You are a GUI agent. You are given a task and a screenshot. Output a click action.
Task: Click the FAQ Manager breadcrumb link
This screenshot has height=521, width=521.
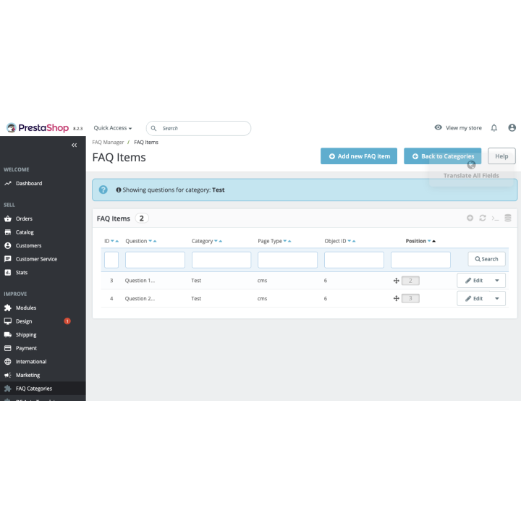(108, 143)
